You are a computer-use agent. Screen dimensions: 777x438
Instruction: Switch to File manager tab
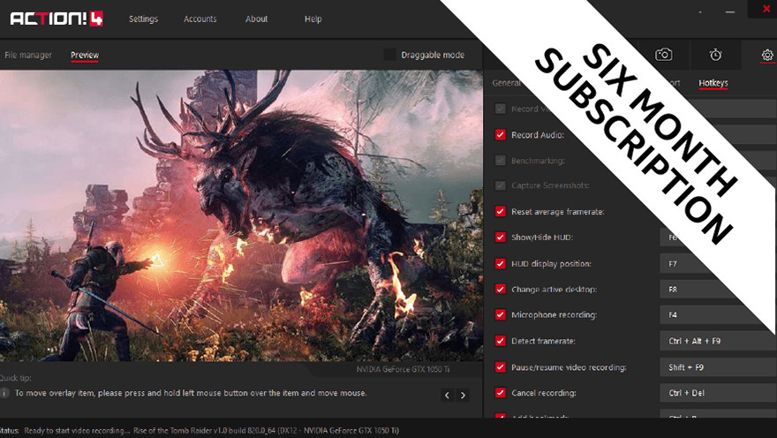[x=27, y=55]
